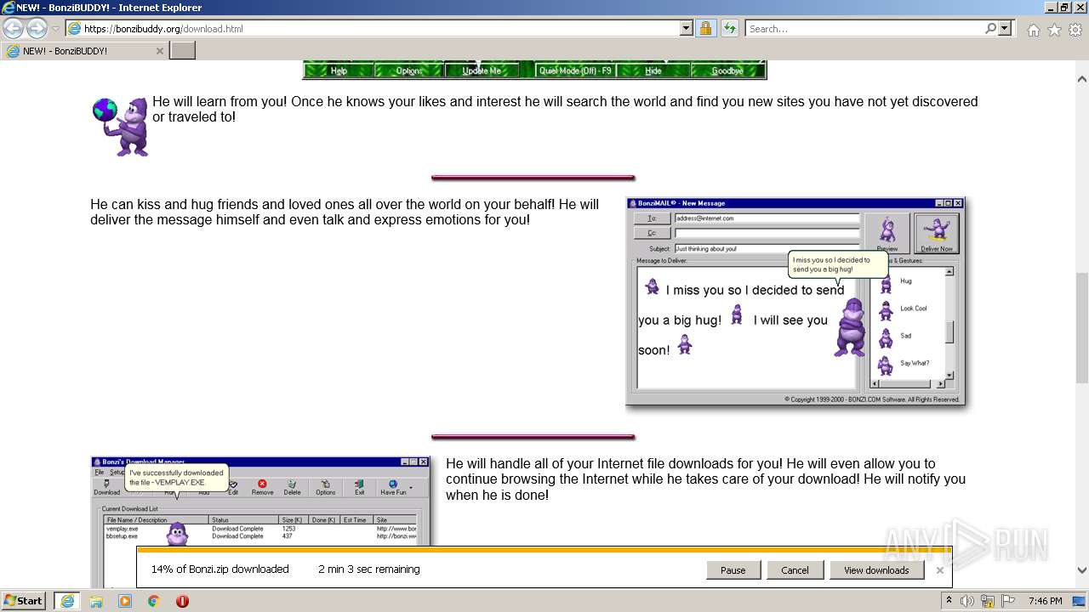The image size is (1089, 612).
Task: Click the Bonzi holding globe image
Action: coord(121,127)
